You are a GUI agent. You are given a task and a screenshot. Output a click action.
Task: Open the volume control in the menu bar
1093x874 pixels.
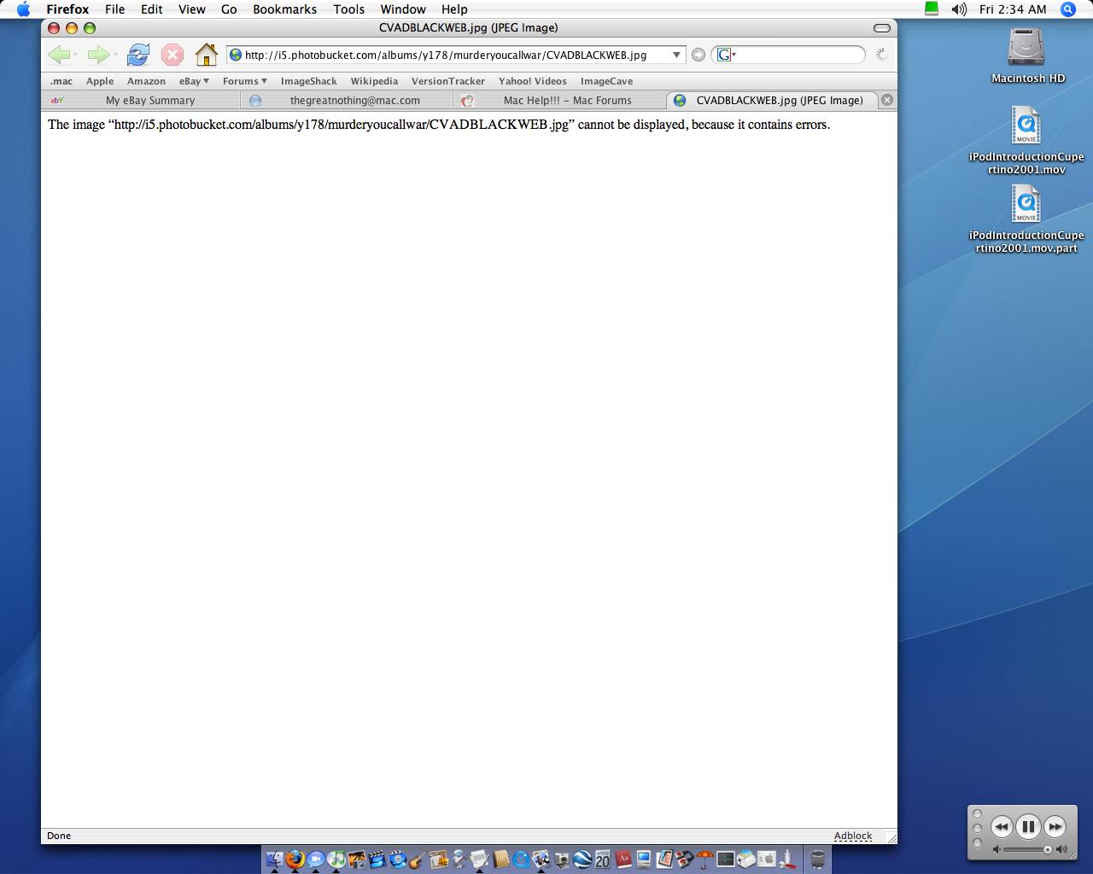point(959,9)
